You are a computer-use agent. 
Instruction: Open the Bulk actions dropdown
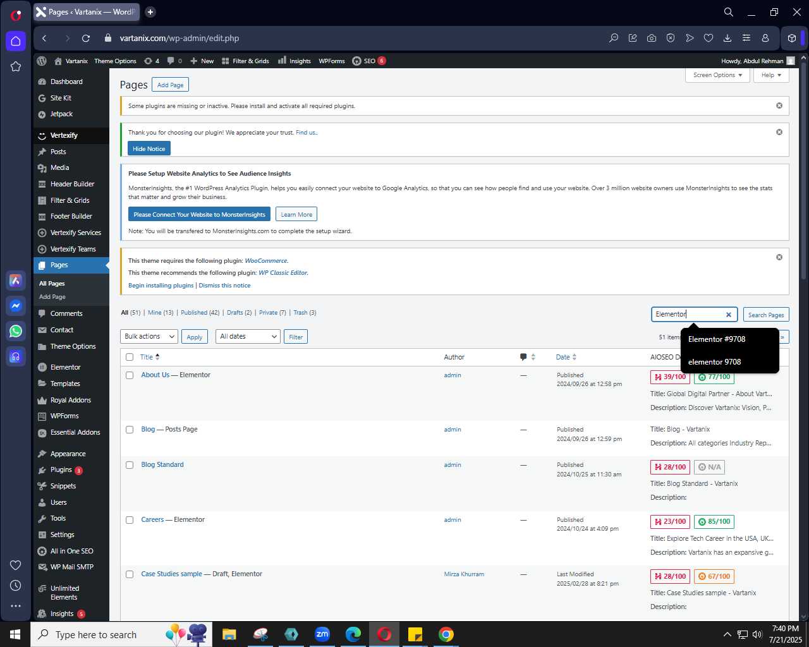tap(149, 337)
